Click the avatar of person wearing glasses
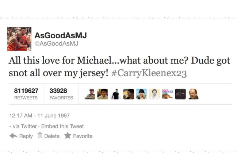 pyautogui.click(x=129, y=94)
